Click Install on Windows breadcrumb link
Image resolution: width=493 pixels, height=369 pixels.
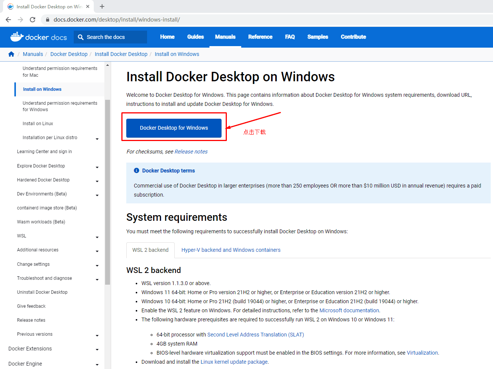coord(177,54)
